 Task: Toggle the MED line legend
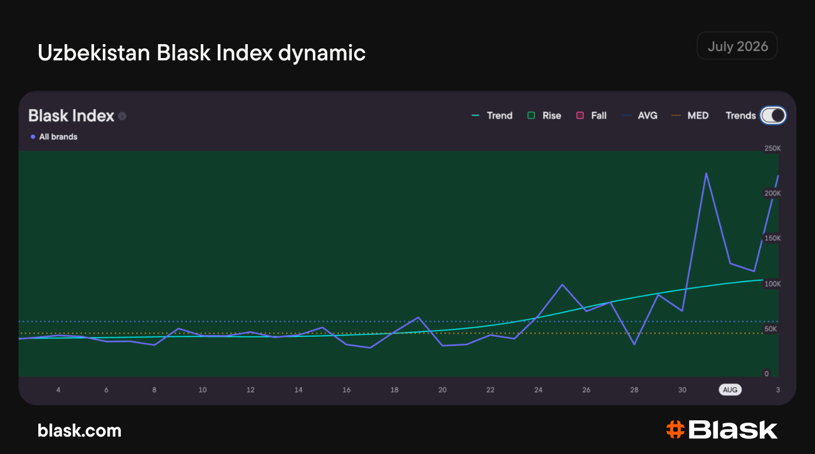pyautogui.click(x=690, y=116)
